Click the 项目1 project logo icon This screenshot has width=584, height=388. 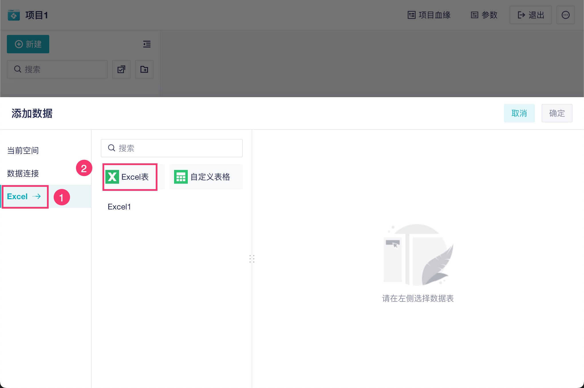click(x=14, y=15)
